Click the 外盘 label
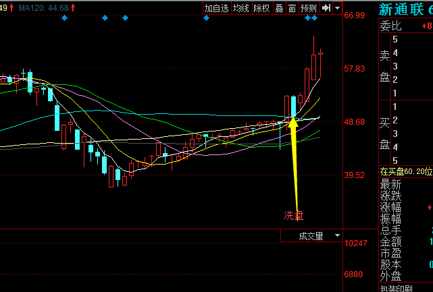Image resolution: width=433 pixels, height=292 pixels. pyautogui.click(x=390, y=276)
